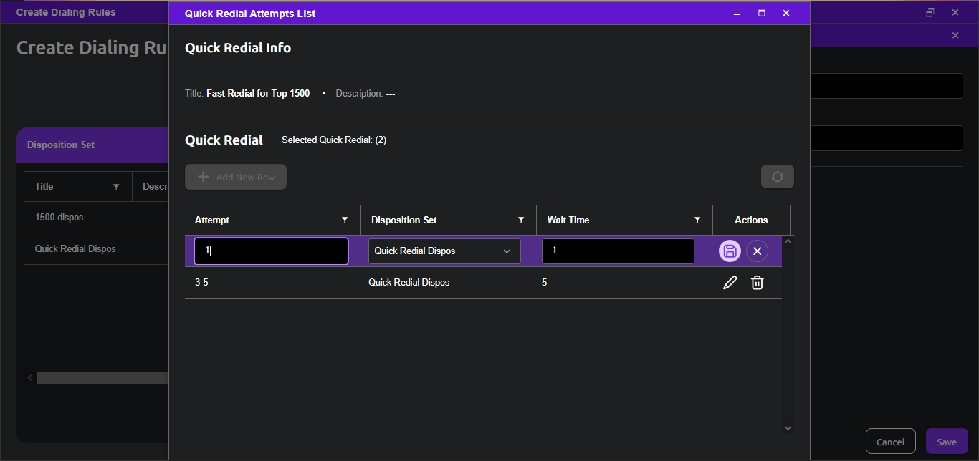Select the 1500 dispos row
This screenshot has width=979, height=461.
coord(97,218)
